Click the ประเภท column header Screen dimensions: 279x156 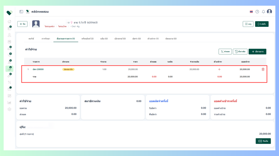tap(66, 62)
